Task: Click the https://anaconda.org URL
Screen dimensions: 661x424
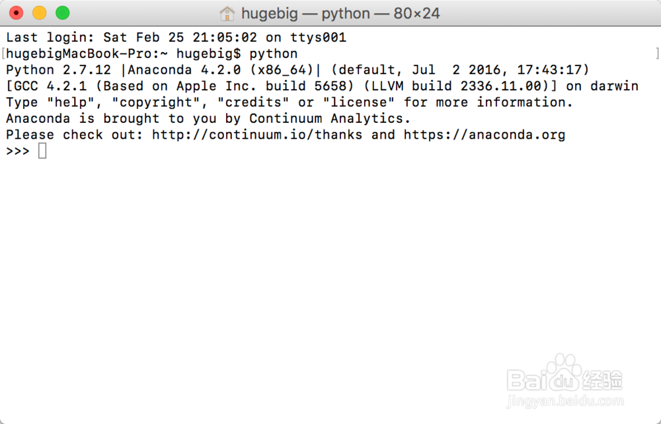Action: (485, 135)
